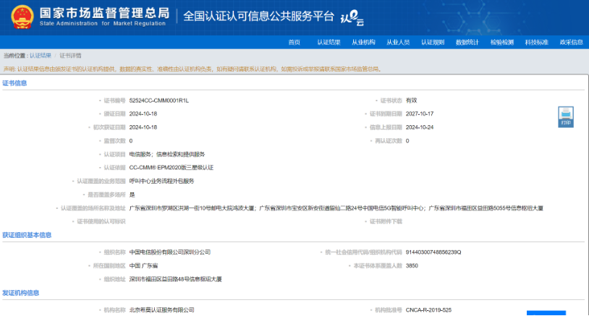589x329 pixels.
Task: Click the covered site addresses text
Action: click(336, 208)
